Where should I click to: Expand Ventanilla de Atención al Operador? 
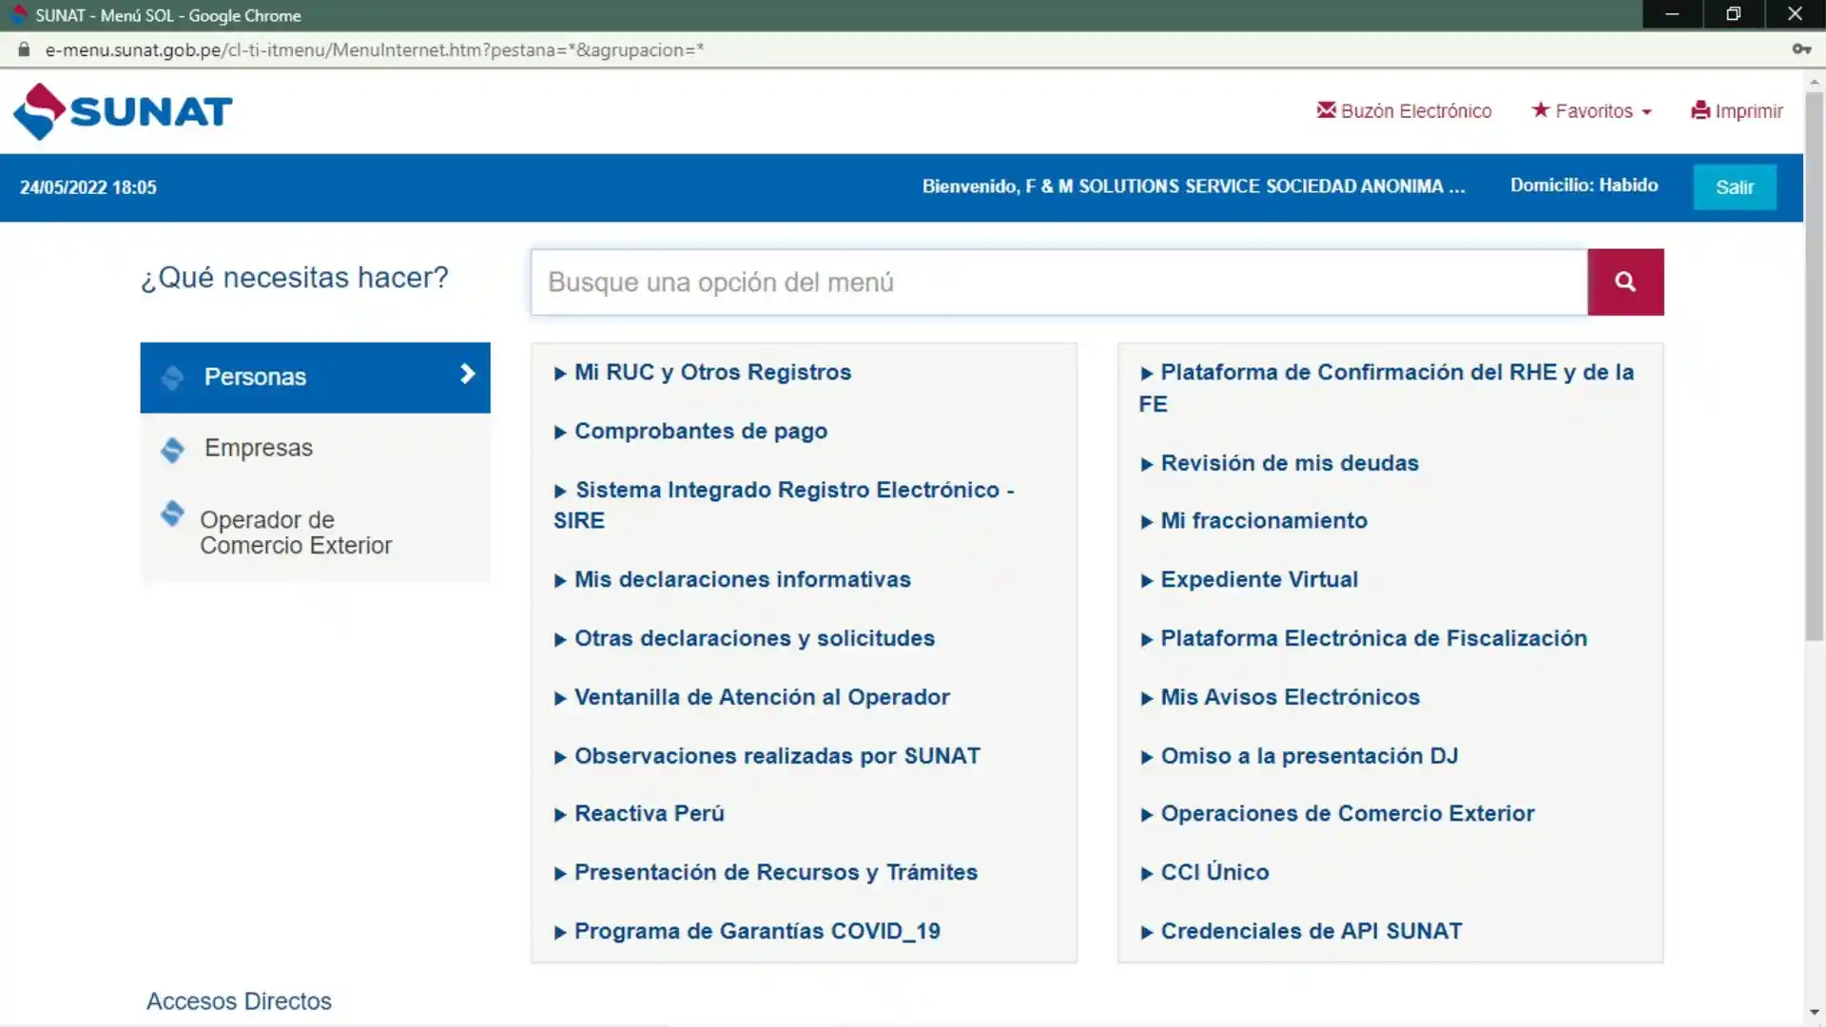[752, 697]
